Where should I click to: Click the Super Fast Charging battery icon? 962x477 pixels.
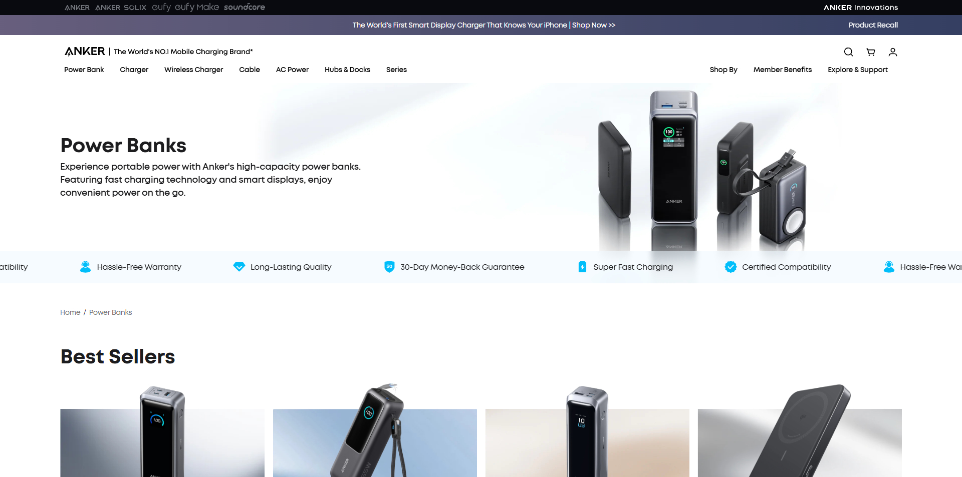tap(582, 267)
